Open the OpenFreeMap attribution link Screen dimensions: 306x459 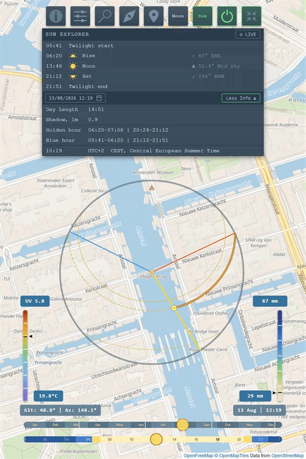coord(198,456)
